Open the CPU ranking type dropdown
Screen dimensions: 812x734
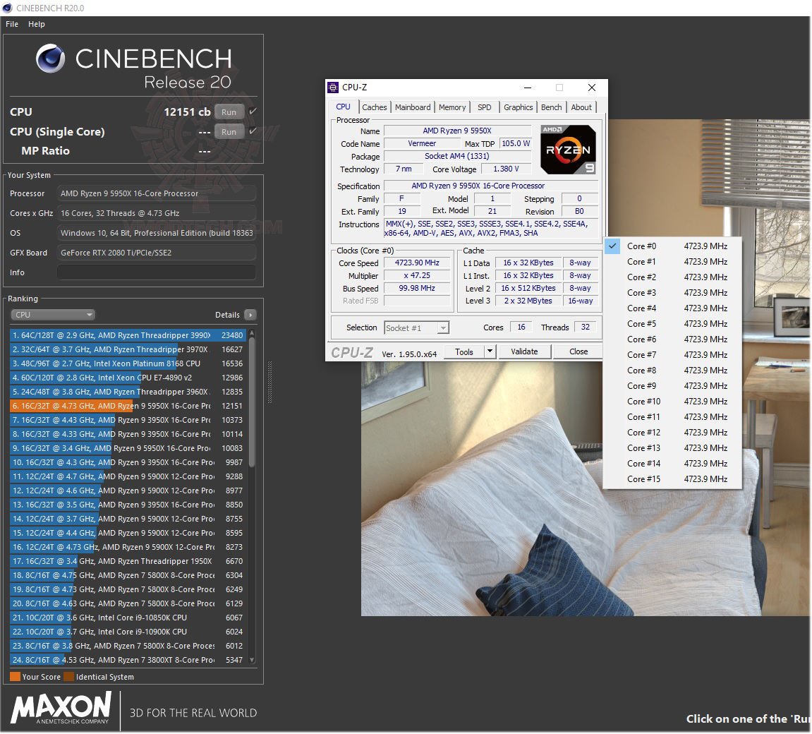53,315
